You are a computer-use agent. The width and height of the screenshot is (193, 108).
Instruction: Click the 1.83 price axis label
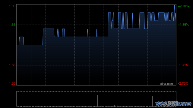click(x=12, y=65)
